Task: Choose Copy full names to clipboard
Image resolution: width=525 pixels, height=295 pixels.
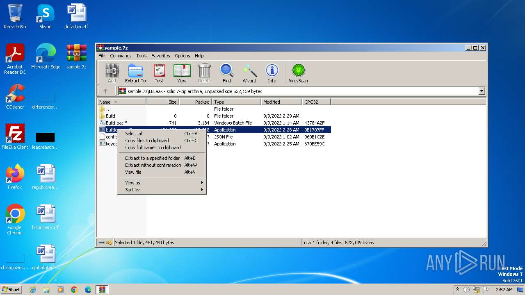Action: pos(162,147)
